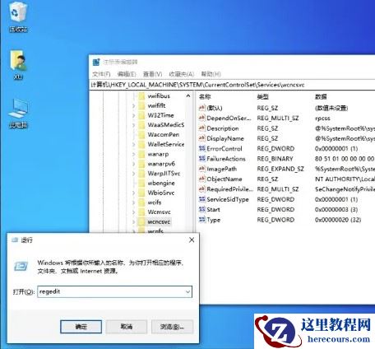Click the Run dialog title icon
The height and width of the screenshot is (349, 375).
15,240
